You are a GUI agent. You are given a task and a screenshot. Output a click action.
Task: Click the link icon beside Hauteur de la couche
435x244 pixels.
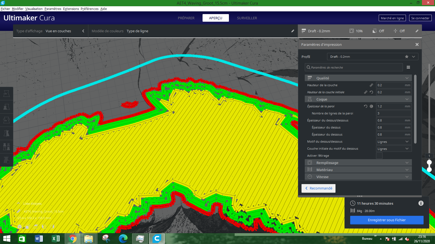pos(371,85)
